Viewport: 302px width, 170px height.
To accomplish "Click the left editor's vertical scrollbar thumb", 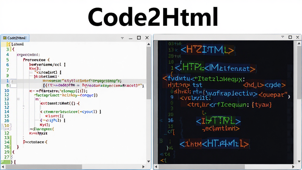I will pos(149,73).
